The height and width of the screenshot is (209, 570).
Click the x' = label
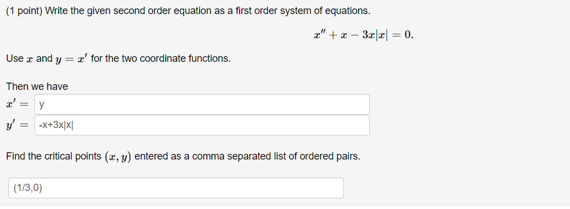tap(17, 104)
